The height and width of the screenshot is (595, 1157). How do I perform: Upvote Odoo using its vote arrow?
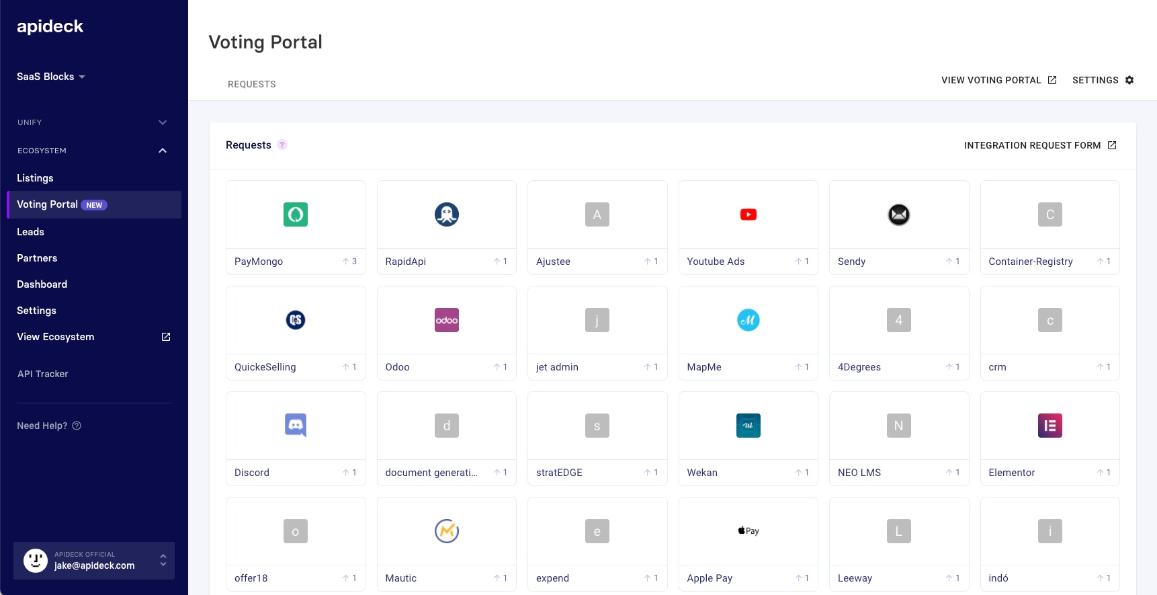tap(501, 367)
